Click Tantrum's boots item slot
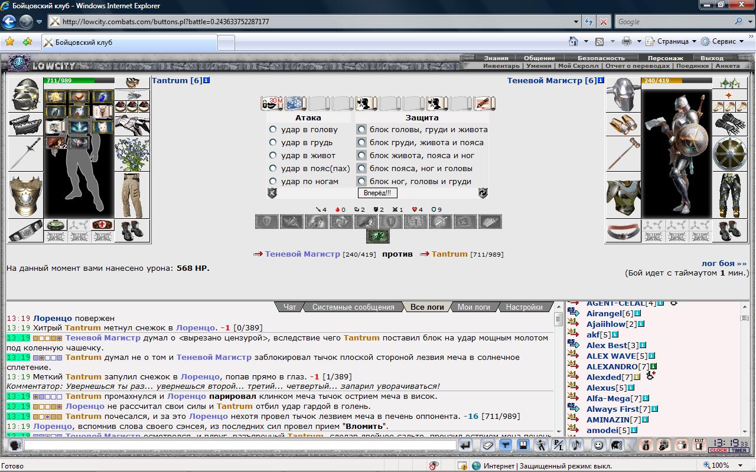756x472 pixels. (x=132, y=230)
